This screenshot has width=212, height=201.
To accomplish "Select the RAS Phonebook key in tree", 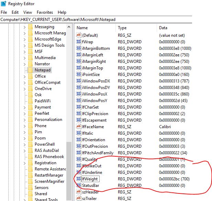I will [49, 157].
